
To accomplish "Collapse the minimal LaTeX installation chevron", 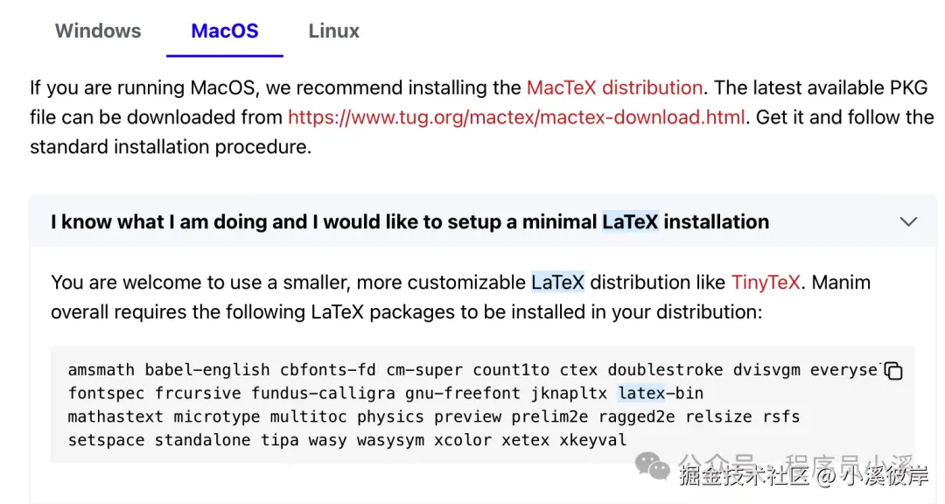I will 908,222.
